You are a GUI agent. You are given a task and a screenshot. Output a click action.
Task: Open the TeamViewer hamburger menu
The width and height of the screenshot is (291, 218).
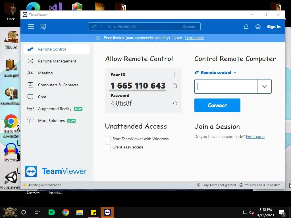31,27
